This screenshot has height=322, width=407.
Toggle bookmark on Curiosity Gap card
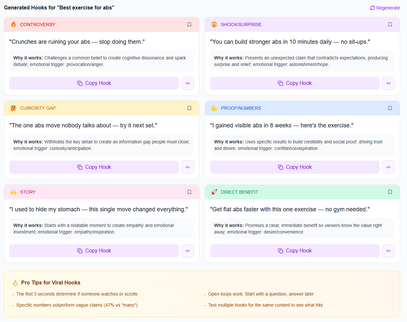pos(189,108)
